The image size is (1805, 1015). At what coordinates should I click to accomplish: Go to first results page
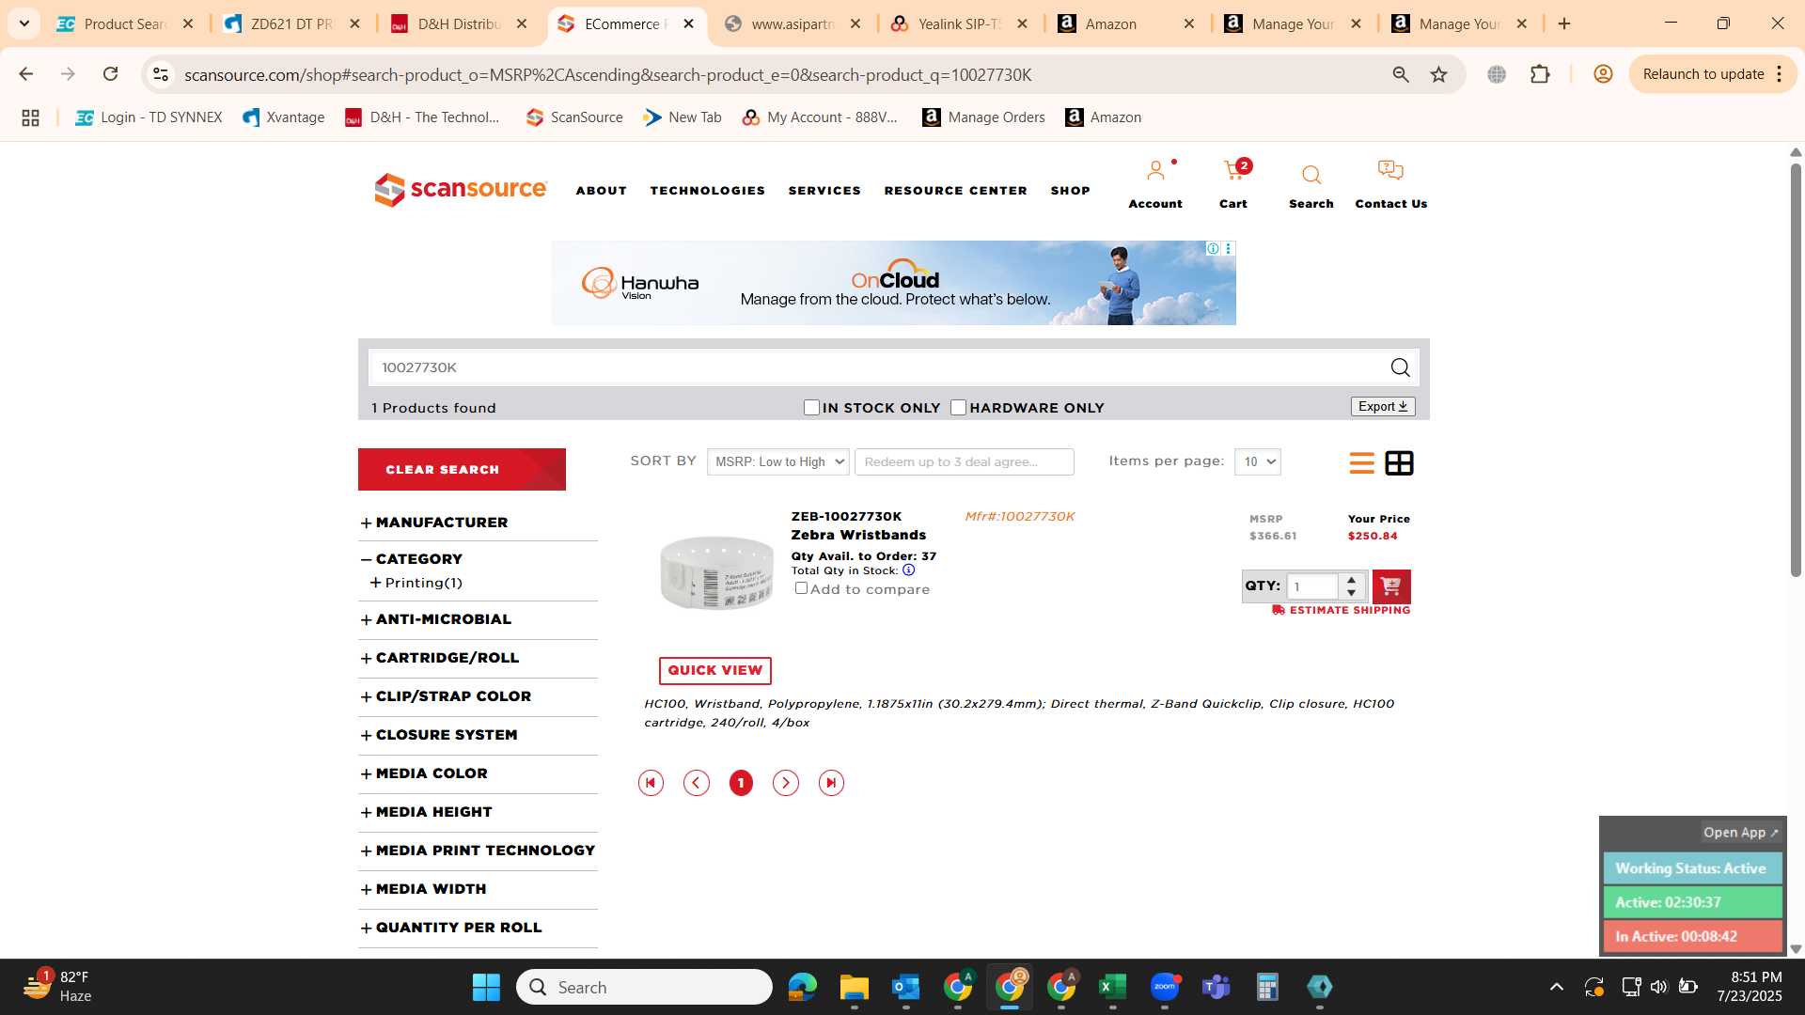pyautogui.click(x=651, y=783)
